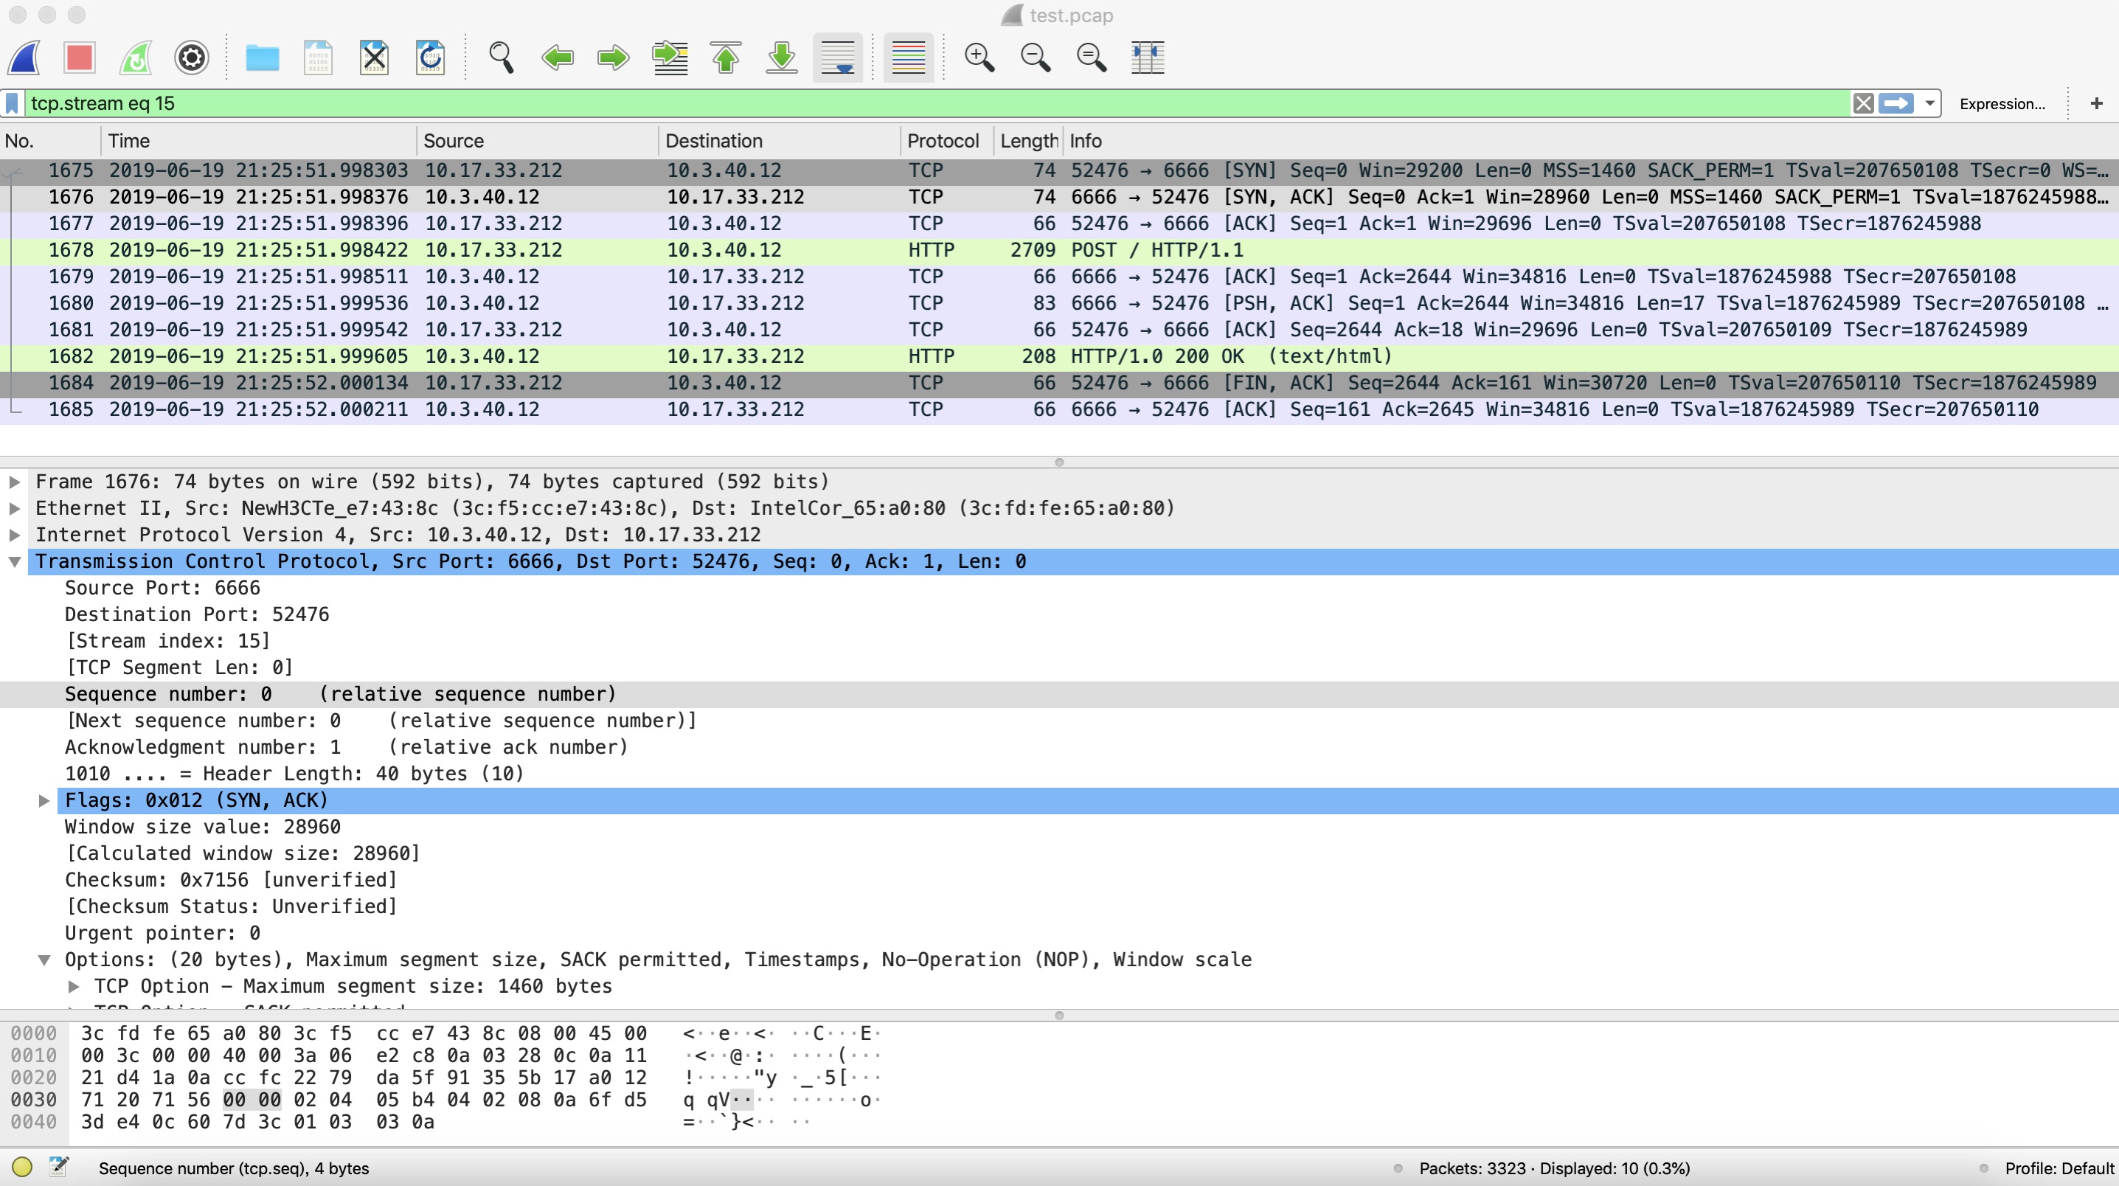2119x1186 pixels.
Task: Reload the capture file icon
Action: 430,58
